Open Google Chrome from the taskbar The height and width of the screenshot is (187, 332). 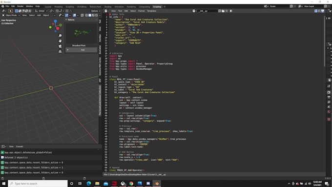131,184
